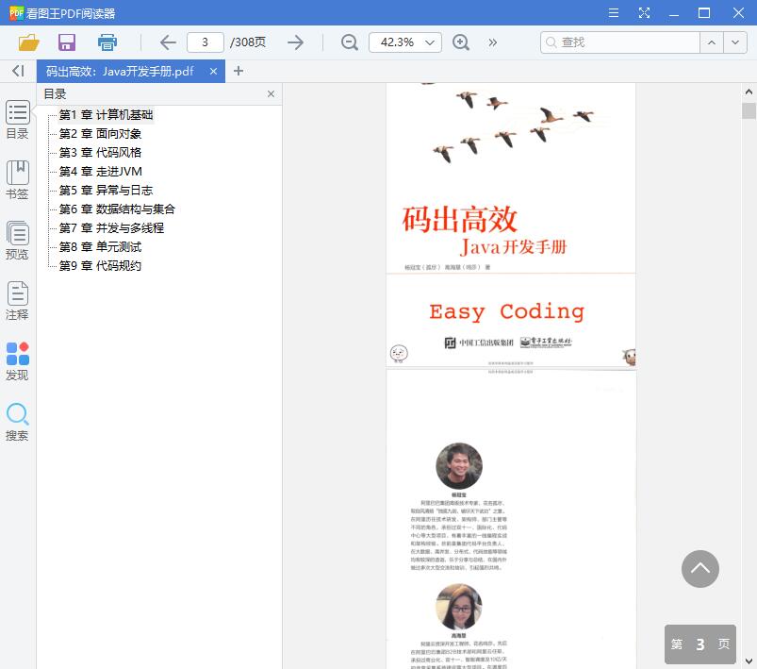This screenshot has height=669, width=757.
Task: Open the 注释 annotations panel
Action: pos(17,301)
